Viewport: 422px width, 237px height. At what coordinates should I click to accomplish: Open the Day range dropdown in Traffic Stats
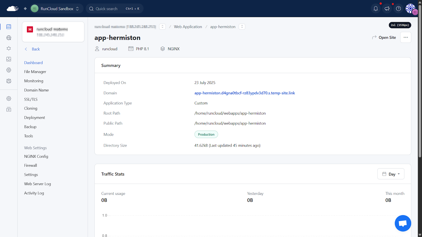coord(391,174)
